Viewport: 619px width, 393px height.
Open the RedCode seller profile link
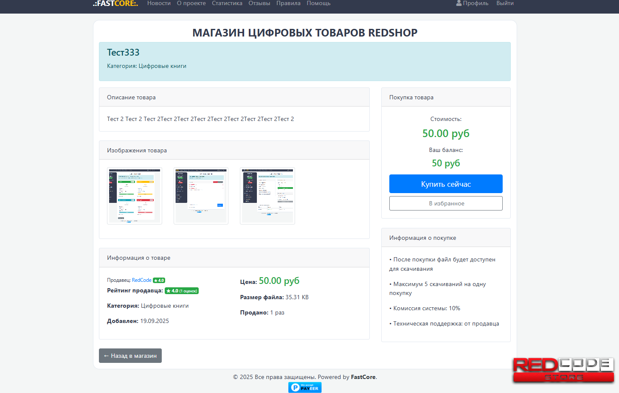point(141,280)
